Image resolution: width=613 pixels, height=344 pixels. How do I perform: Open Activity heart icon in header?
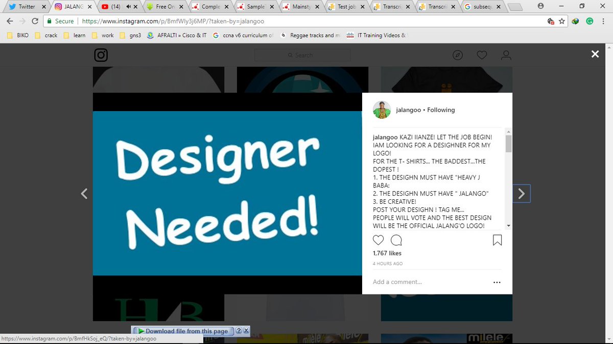[482, 55]
